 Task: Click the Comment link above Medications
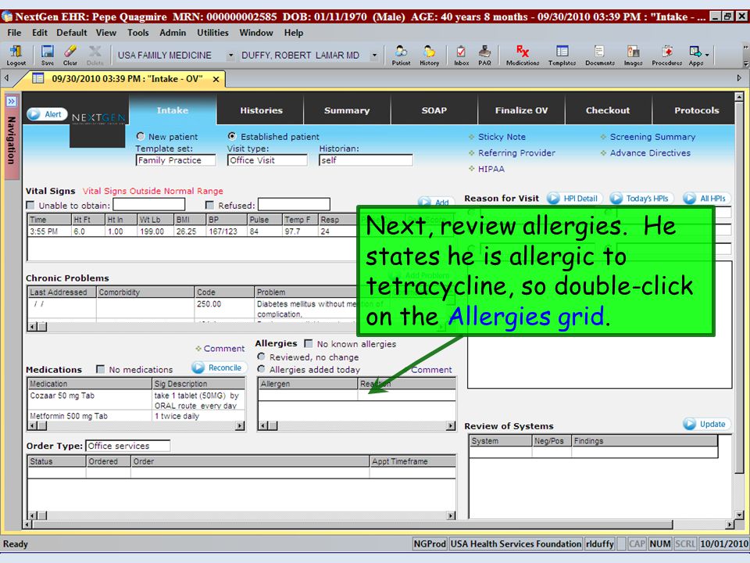[224, 349]
